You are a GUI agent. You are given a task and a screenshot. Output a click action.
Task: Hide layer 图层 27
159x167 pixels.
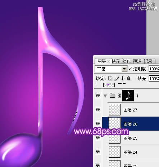[98, 110]
